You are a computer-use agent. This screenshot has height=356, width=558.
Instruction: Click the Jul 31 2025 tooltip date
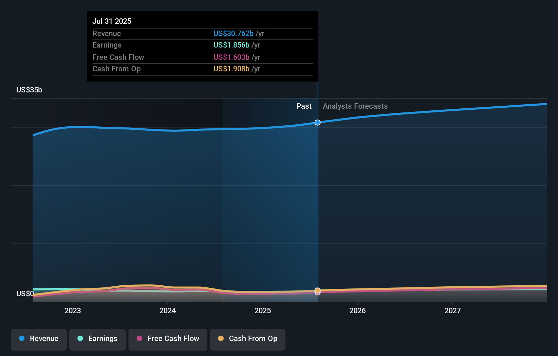pyautogui.click(x=112, y=21)
